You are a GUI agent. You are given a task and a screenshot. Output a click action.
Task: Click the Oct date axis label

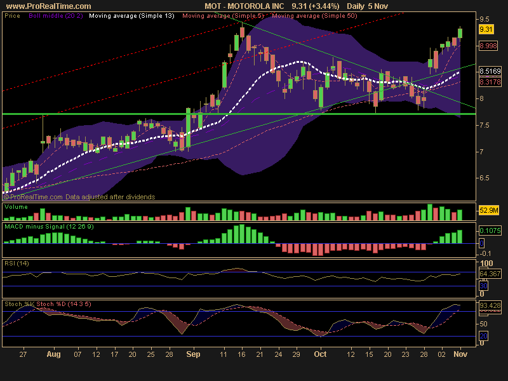pos(320,354)
